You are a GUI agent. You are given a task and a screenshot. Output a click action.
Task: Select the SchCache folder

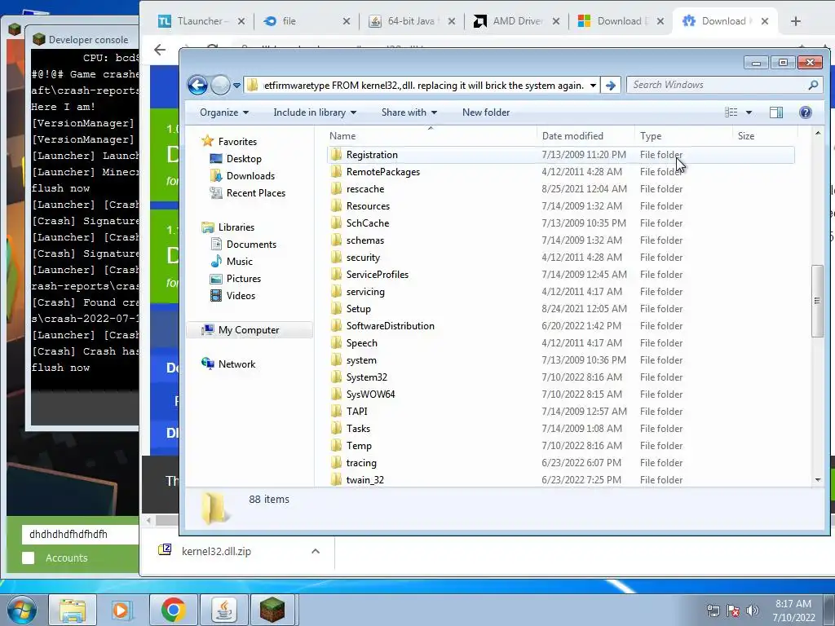[x=368, y=223]
